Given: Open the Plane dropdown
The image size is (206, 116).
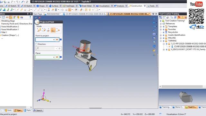Looking at the screenshot, I should [x=54, y=57].
